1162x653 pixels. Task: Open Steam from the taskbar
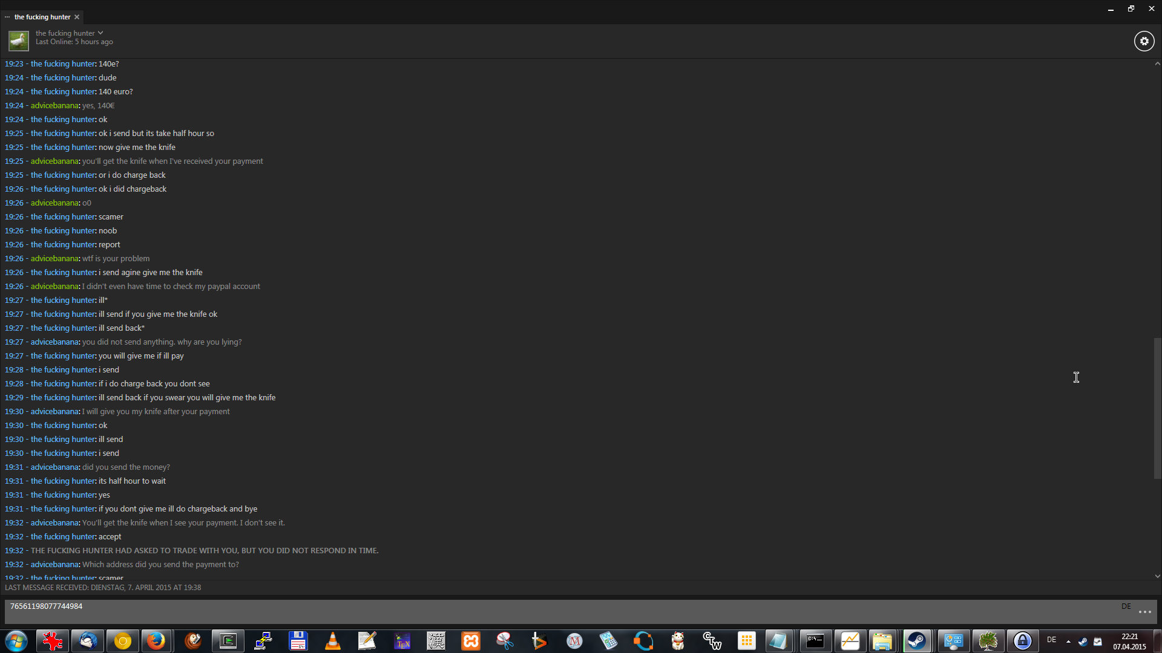[917, 641]
